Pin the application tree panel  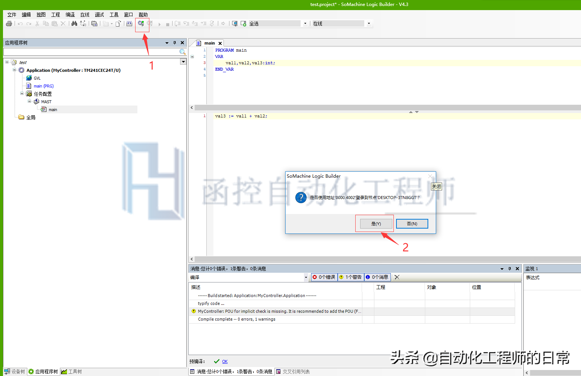174,43
